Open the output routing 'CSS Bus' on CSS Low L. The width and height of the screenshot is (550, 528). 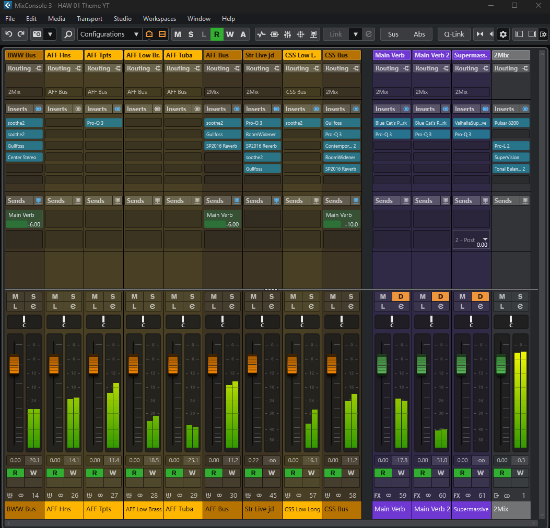(302, 92)
